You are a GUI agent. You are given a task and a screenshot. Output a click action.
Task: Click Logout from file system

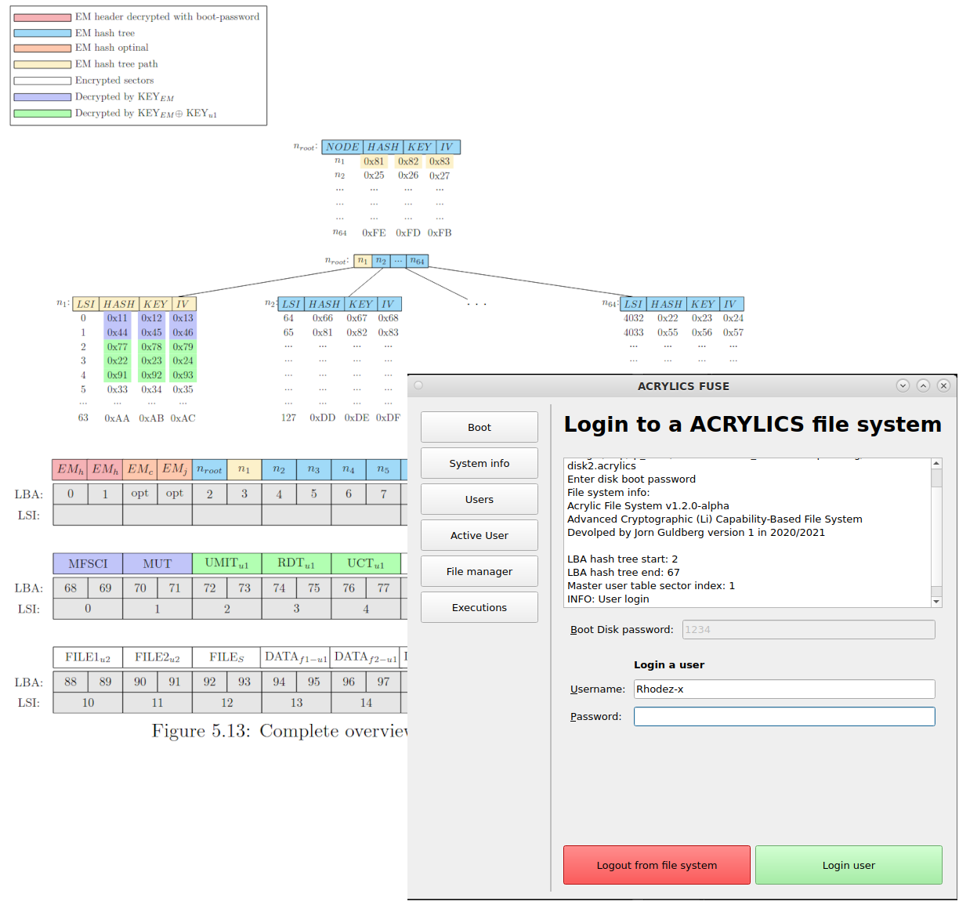tap(657, 865)
